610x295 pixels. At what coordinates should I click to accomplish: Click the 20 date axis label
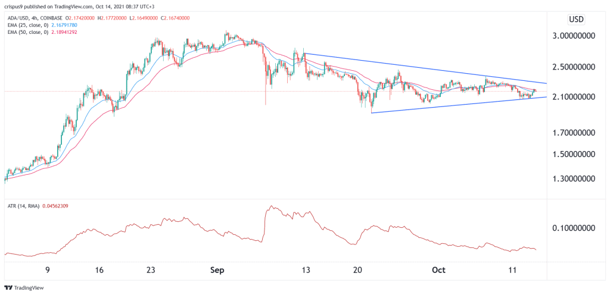tap(358, 270)
